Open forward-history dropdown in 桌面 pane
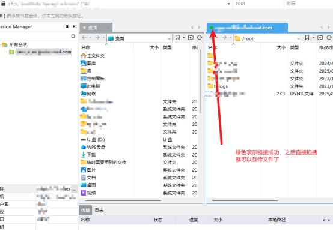This screenshot has height=231, width=333. (x=103, y=38)
